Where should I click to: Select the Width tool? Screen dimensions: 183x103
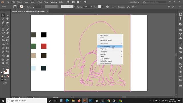[3, 41]
